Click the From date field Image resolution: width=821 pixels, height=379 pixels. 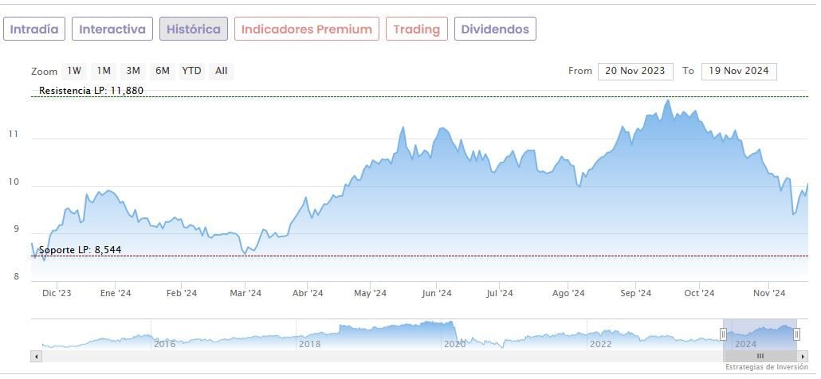[x=635, y=71]
